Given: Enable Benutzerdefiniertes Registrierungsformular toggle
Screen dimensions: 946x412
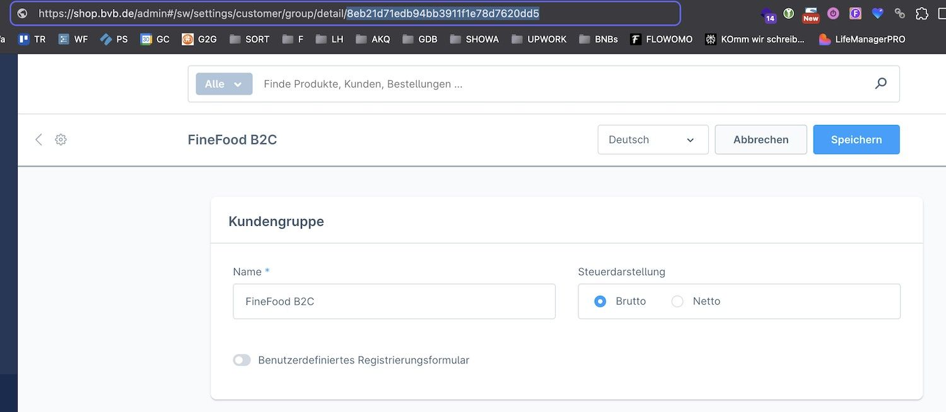Looking at the screenshot, I should pyautogui.click(x=242, y=360).
